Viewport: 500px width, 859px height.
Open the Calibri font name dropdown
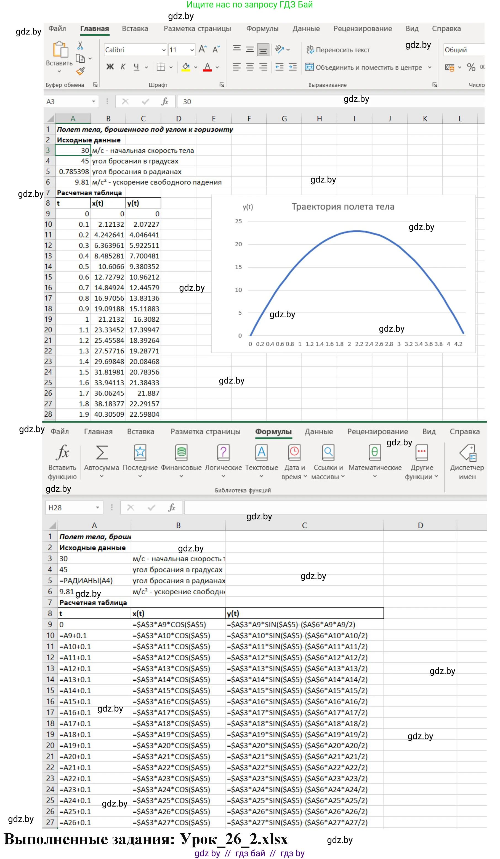pos(163,50)
